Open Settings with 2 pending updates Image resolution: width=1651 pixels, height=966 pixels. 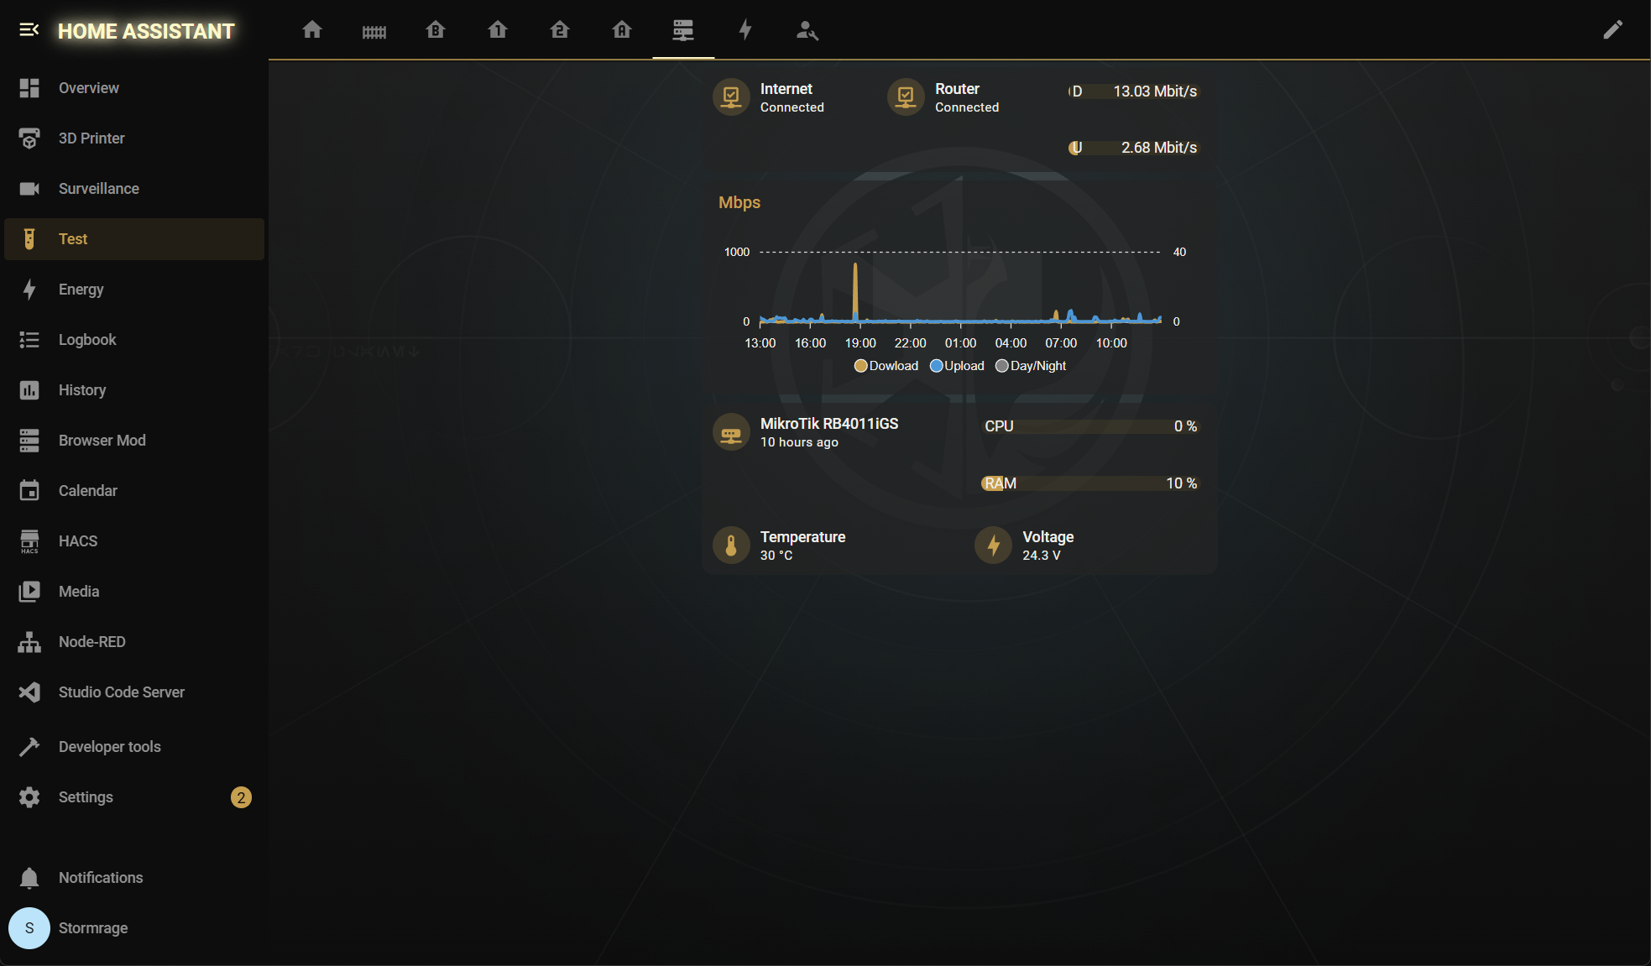coord(86,797)
